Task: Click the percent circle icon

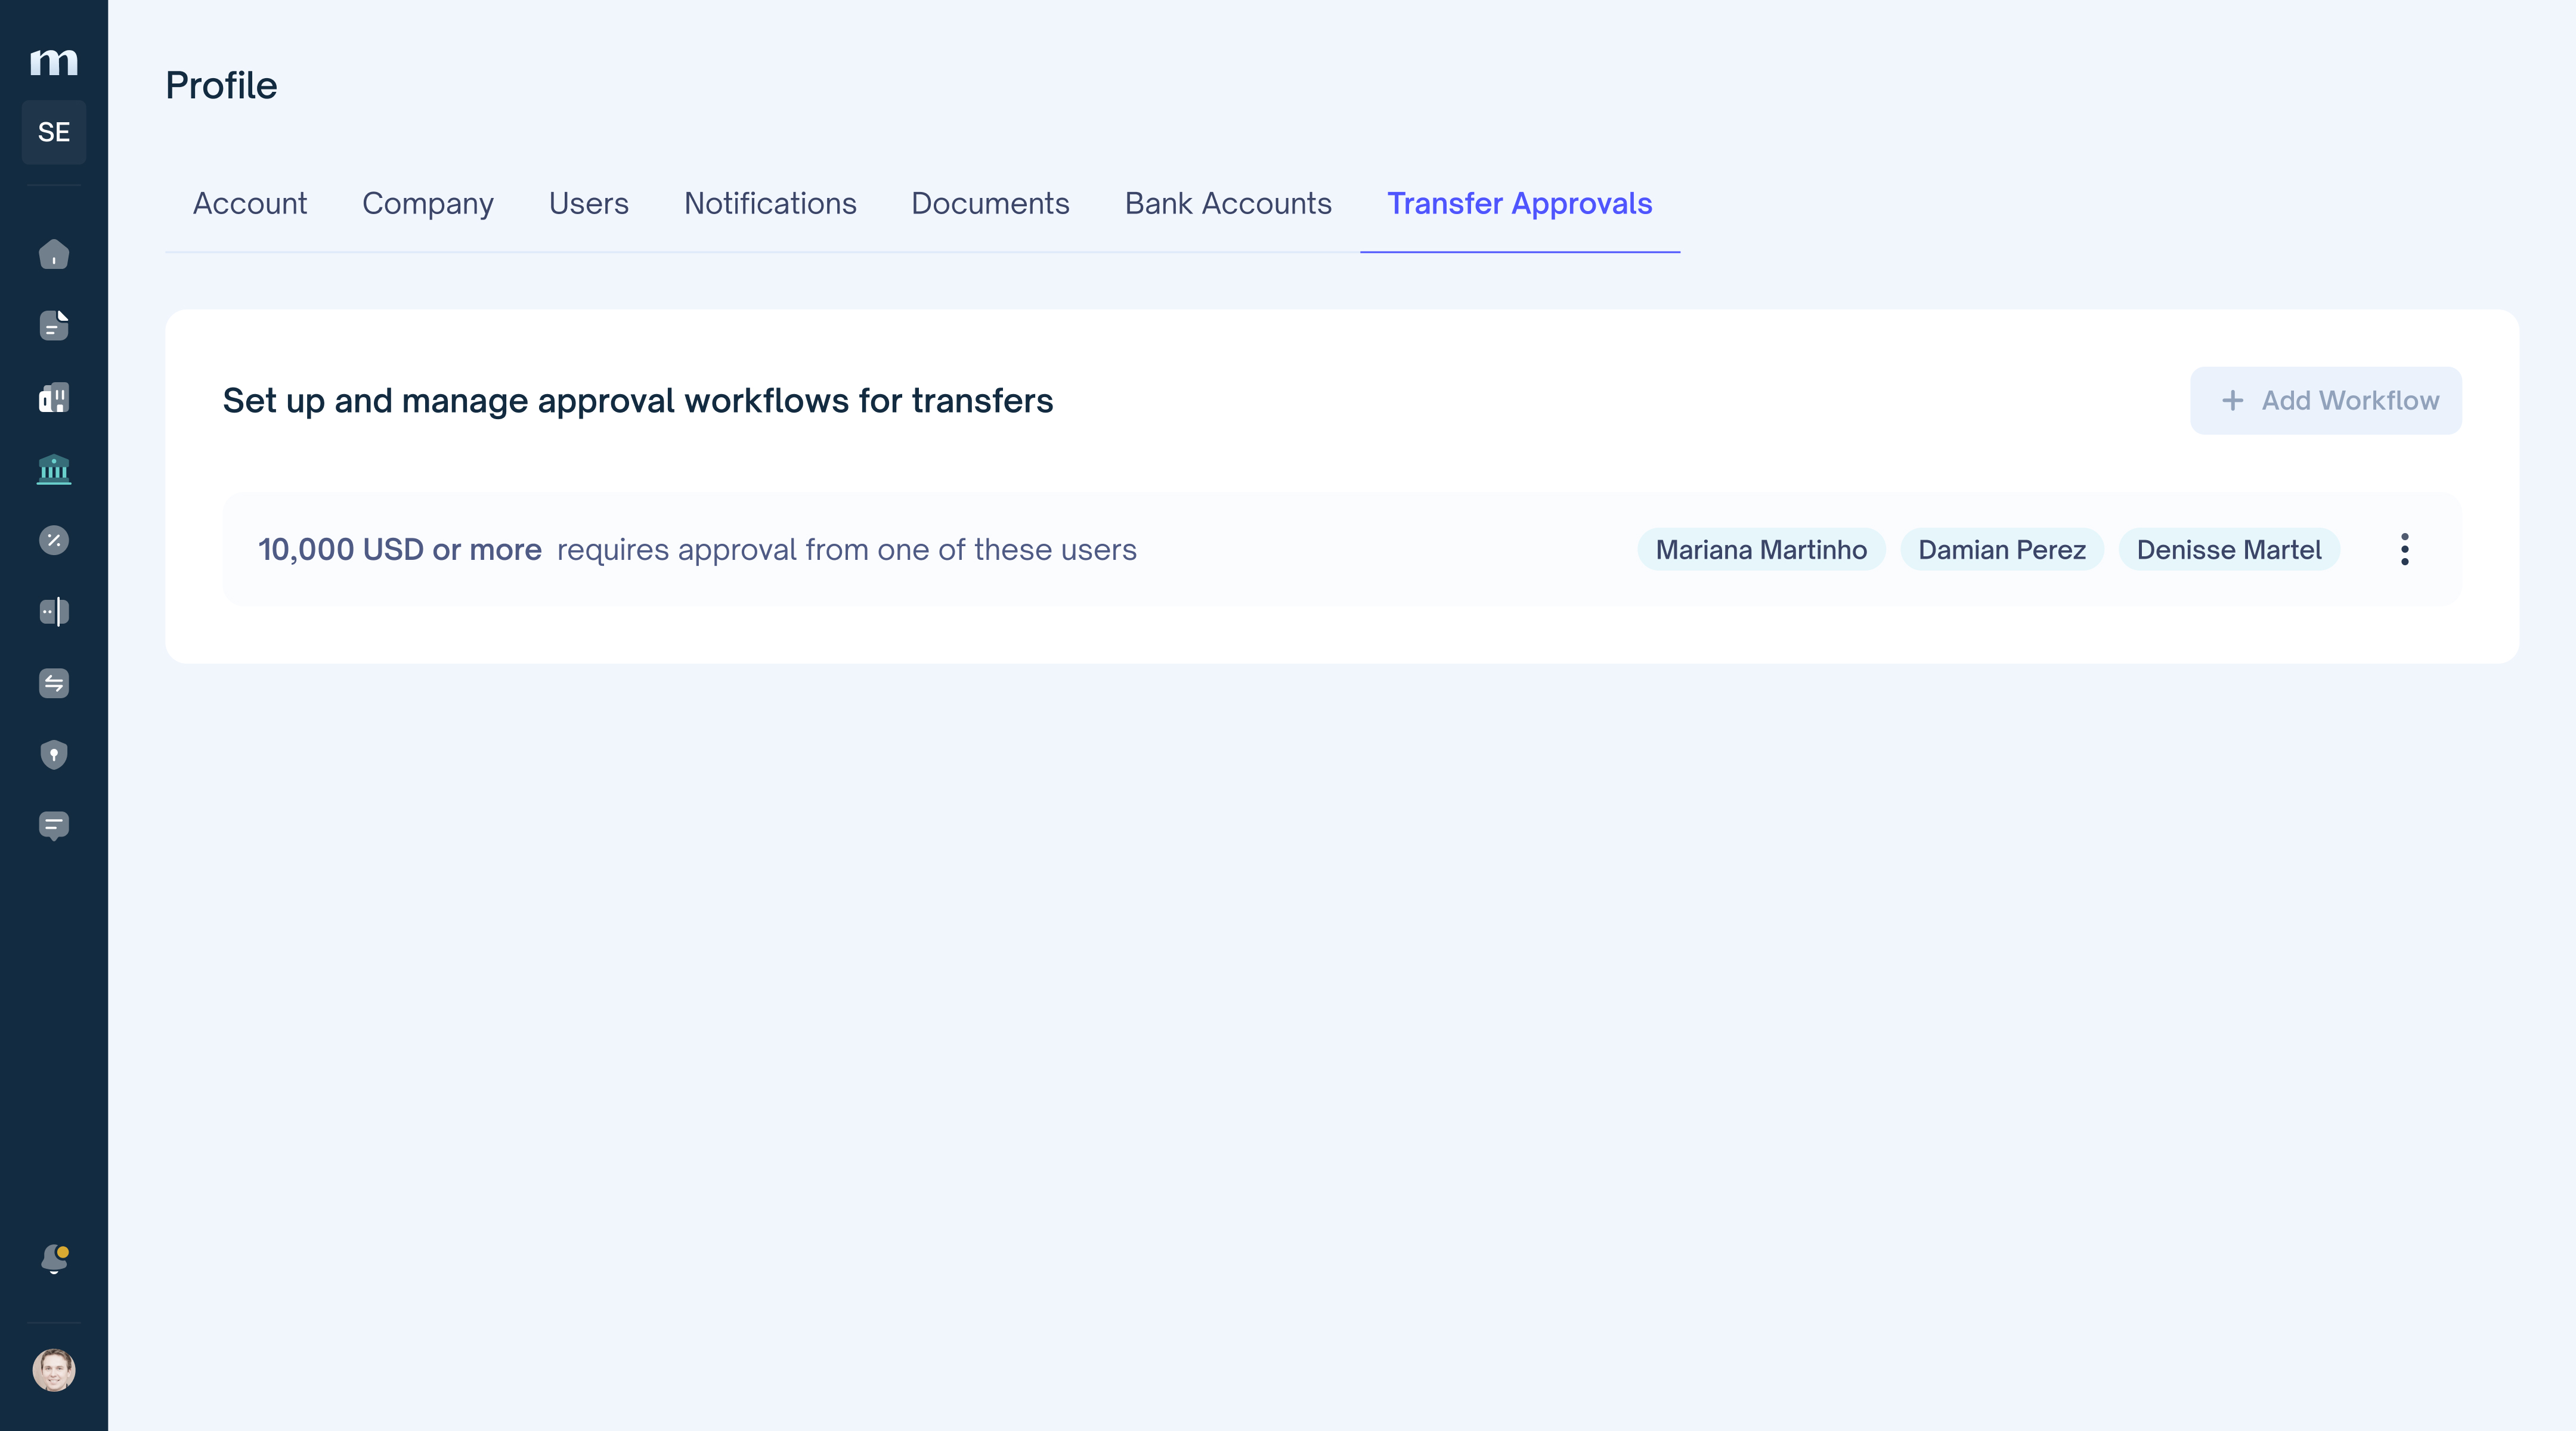Action: click(x=54, y=540)
